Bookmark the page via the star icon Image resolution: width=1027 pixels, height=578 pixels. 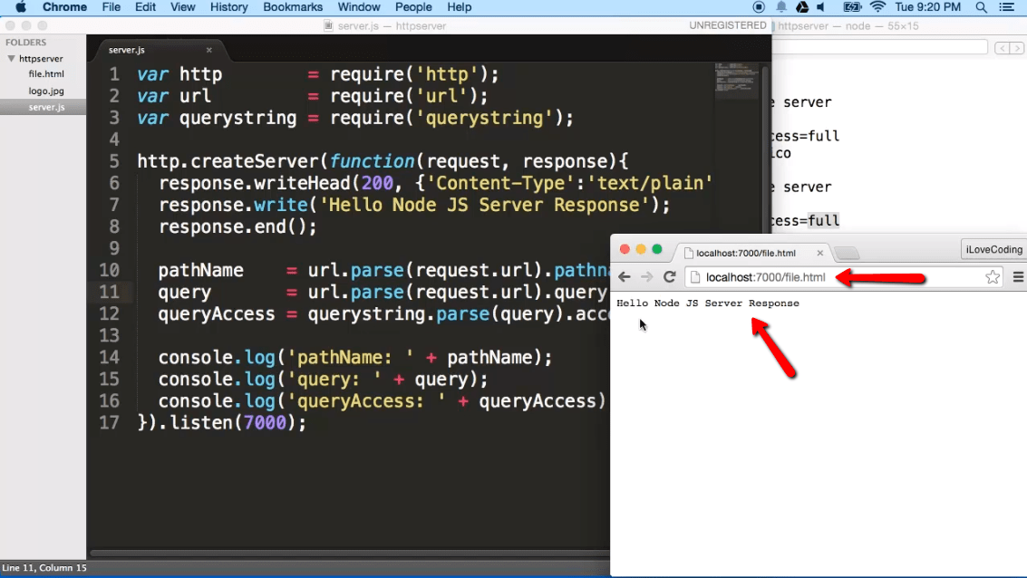pos(993,277)
